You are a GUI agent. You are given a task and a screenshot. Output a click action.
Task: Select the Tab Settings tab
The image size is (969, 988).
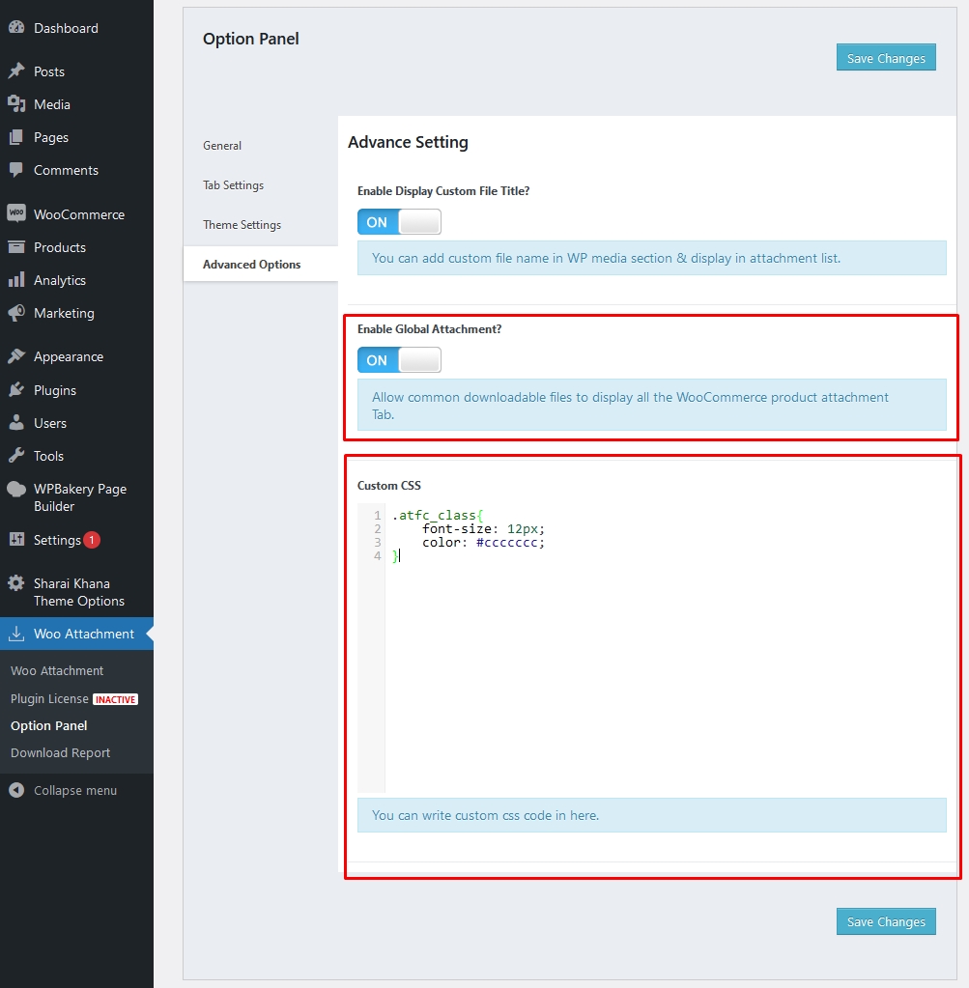pyautogui.click(x=232, y=184)
